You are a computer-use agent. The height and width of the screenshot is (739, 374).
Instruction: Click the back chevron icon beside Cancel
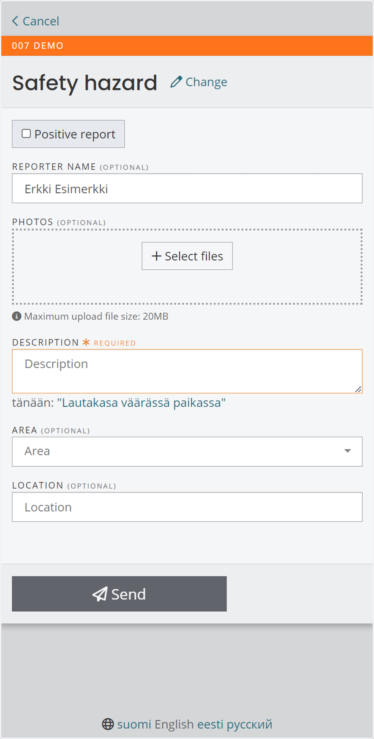[15, 21]
